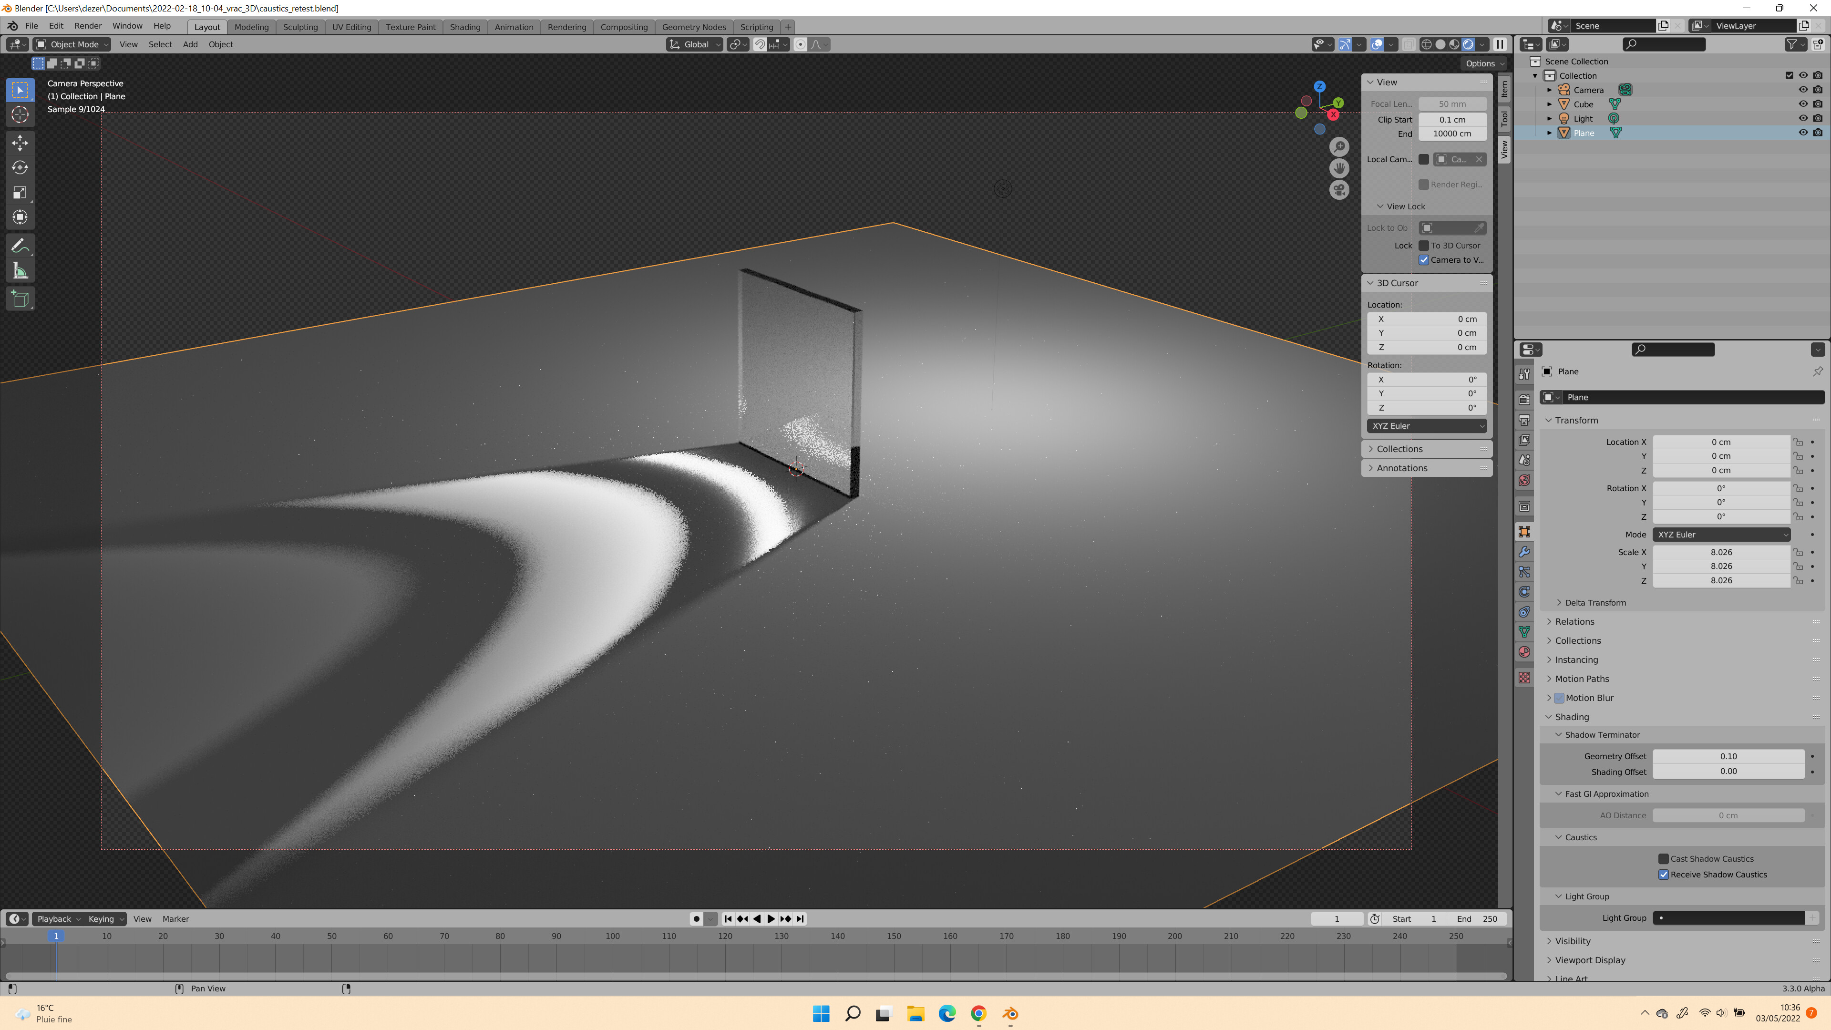The image size is (1831, 1030).
Task: Select the Transform tool
Action: [x=20, y=217]
